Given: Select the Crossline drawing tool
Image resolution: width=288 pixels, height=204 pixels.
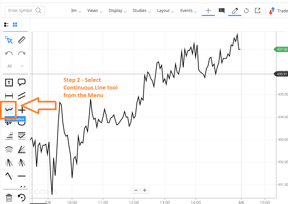Looking at the screenshot, I should 22,110.
